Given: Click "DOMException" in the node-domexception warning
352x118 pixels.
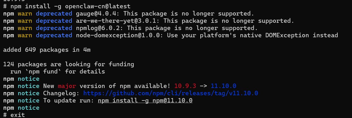Looking at the screenshot, I should point(287,35).
